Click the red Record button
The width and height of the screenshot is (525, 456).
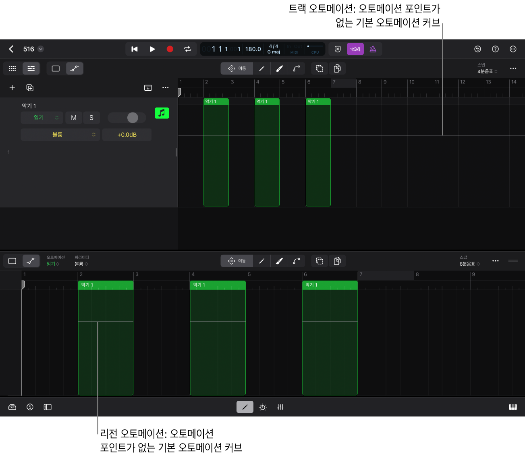[x=170, y=49]
